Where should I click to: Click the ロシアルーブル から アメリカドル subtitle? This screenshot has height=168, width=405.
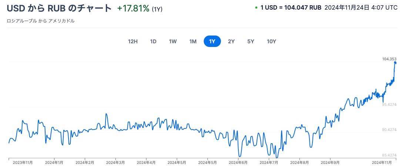(x=41, y=21)
